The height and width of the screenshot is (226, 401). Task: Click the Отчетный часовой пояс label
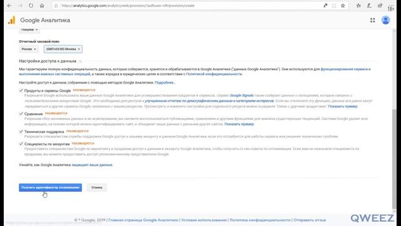(39, 41)
